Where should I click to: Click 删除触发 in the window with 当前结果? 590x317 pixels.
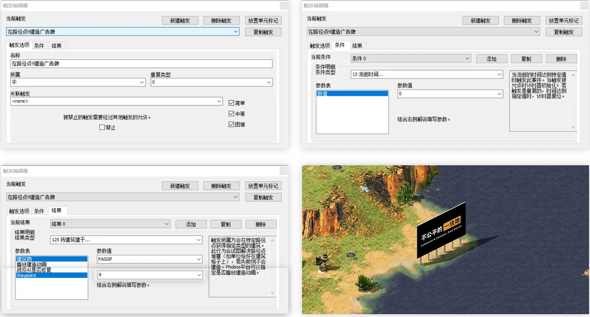(222, 186)
